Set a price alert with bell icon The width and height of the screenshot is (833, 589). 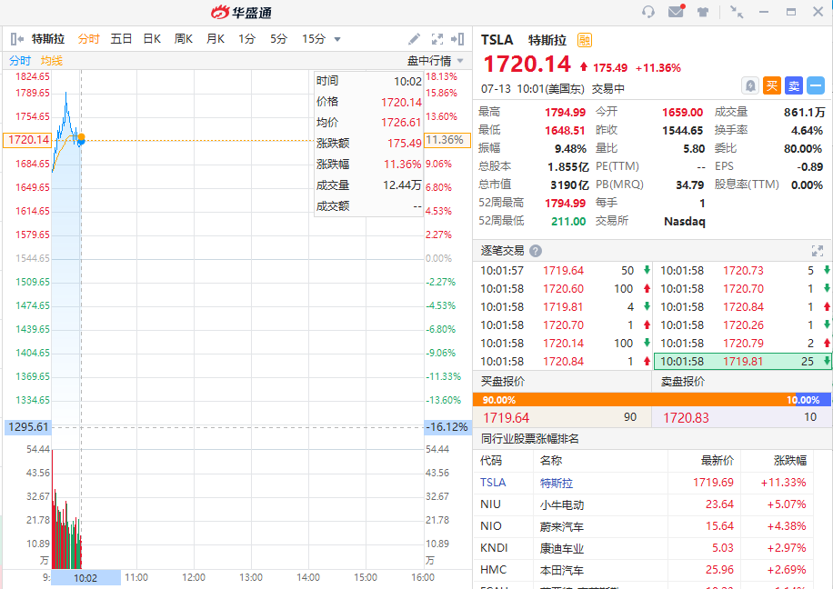[x=750, y=85]
